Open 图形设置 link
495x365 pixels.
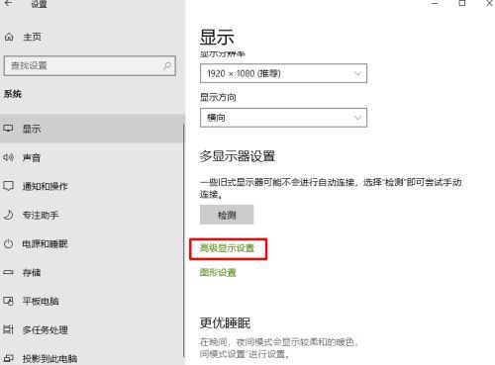point(218,273)
